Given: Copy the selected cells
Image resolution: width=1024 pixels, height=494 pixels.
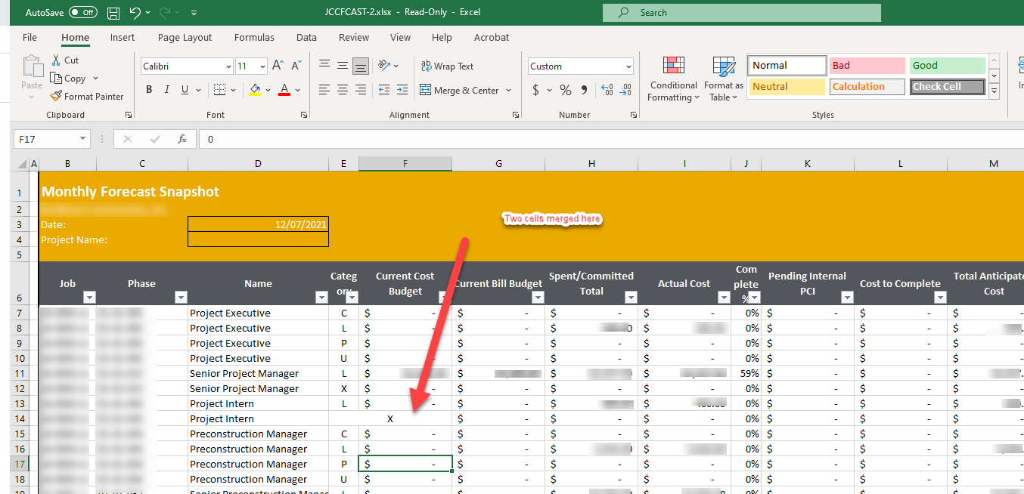Looking at the screenshot, I should point(68,79).
